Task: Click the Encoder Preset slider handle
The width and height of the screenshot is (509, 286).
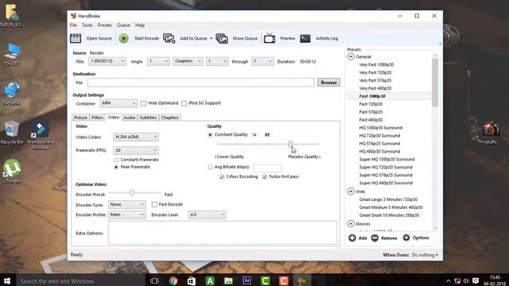Action: click(x=131, y=193)
